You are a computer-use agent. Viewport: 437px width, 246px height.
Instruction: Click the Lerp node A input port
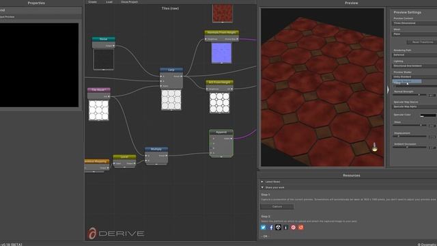[161, 76]
